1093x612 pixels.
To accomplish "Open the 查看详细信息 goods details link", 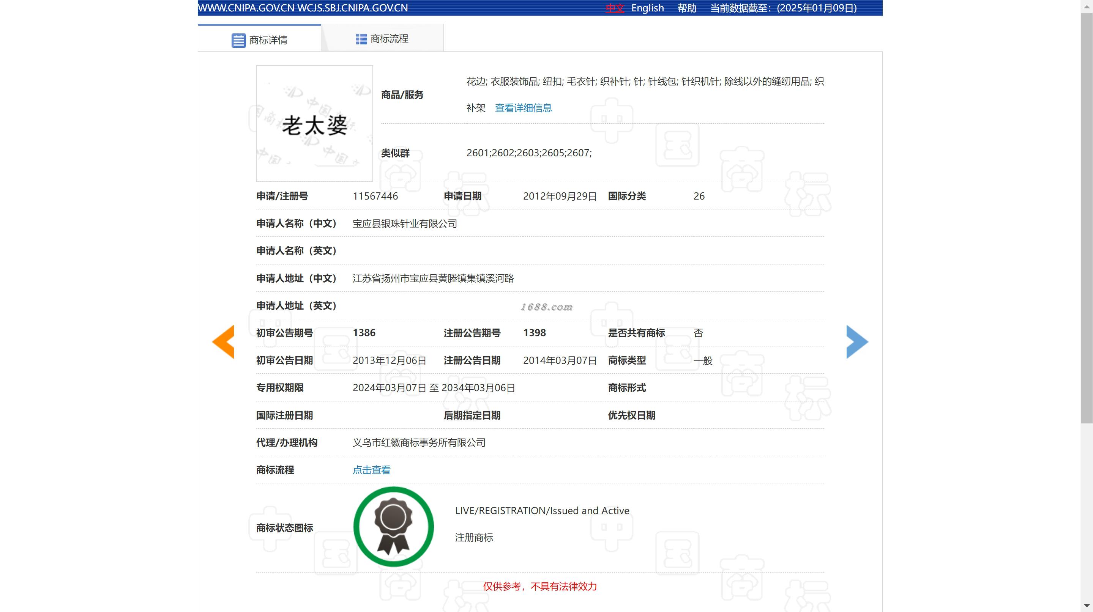I will 523,108.
